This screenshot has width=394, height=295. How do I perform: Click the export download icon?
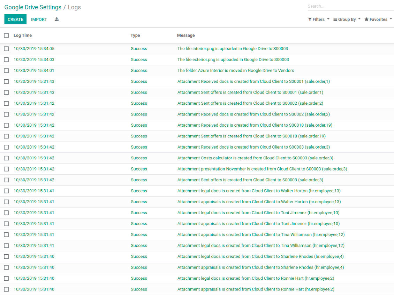[57, 19]
